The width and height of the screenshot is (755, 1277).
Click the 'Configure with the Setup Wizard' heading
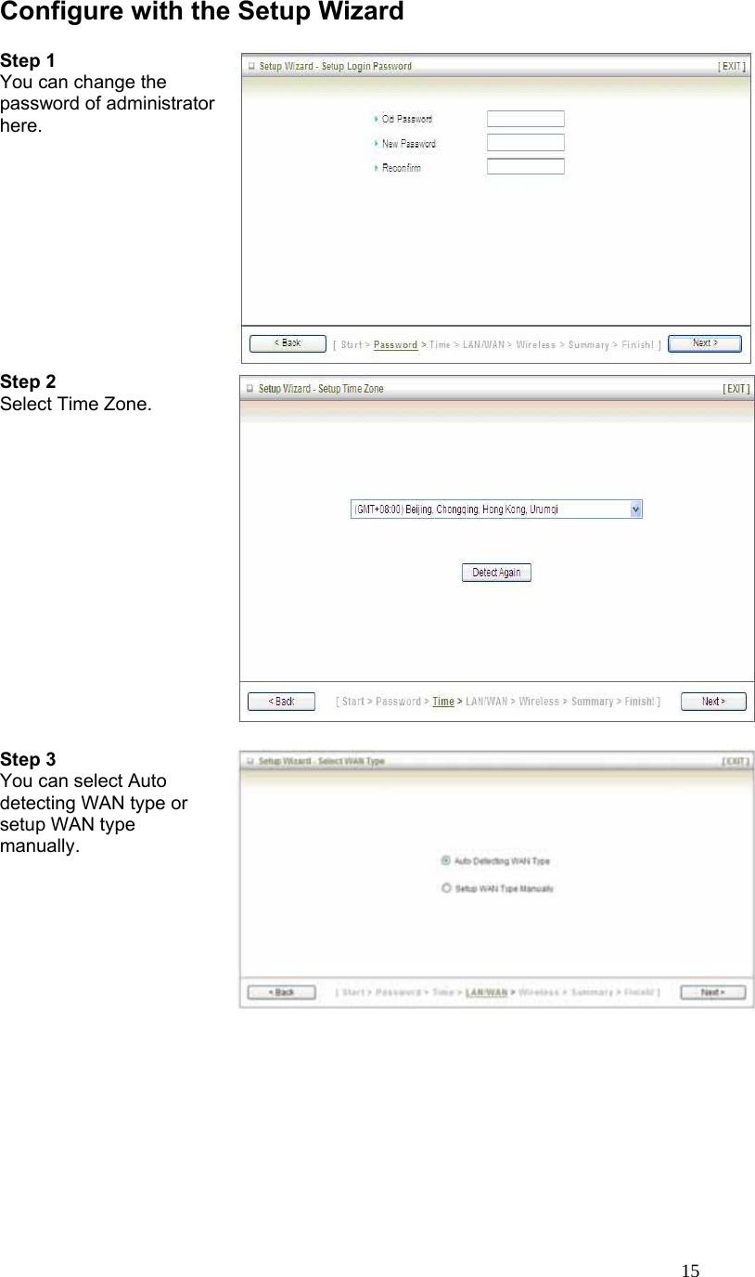202,12
